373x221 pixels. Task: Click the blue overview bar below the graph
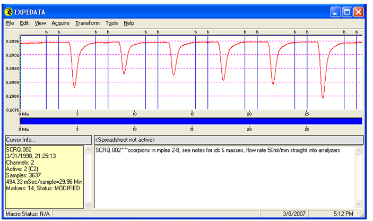coord(191,121)
